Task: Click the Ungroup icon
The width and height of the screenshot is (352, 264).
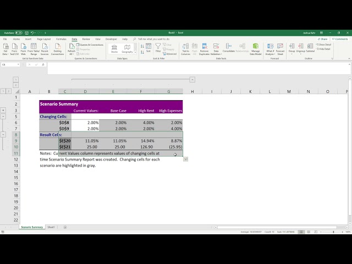Action: coord(301,49)
